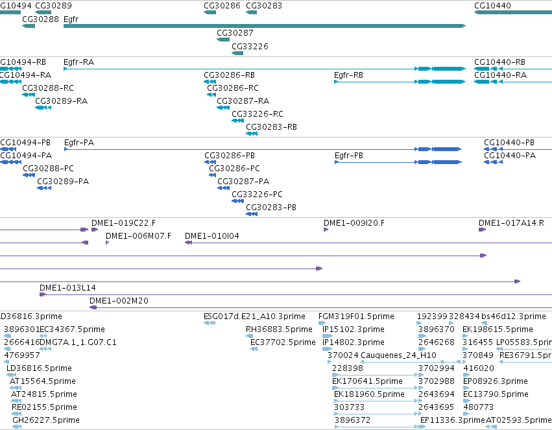Open the GH26227.5prime EST label
The image size is (552, 430).
click(46, 420)
